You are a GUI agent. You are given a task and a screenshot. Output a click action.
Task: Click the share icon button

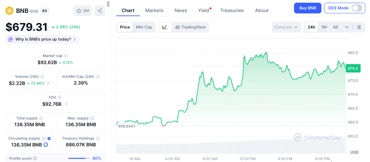point(100,11)
